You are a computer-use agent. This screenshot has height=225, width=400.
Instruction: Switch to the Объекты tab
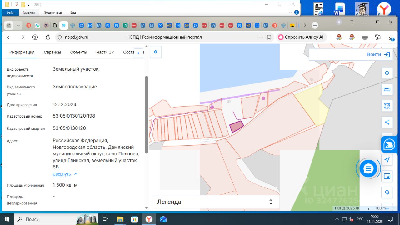click(x=78, y=52)
